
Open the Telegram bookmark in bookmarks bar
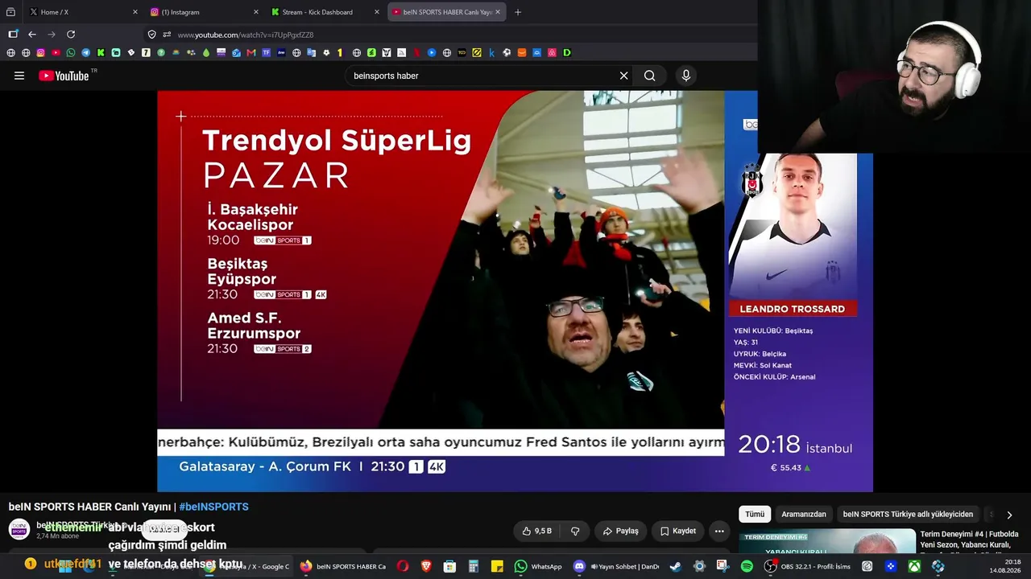(x=86, y=53)
